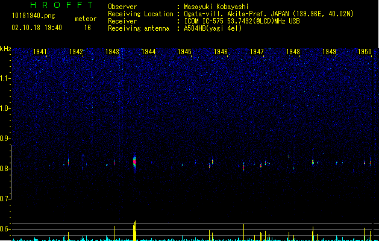Click the 0.6 kHz frequency tick label
The height and width of the screenshot is (241, 379).
[x=5, y=229]
